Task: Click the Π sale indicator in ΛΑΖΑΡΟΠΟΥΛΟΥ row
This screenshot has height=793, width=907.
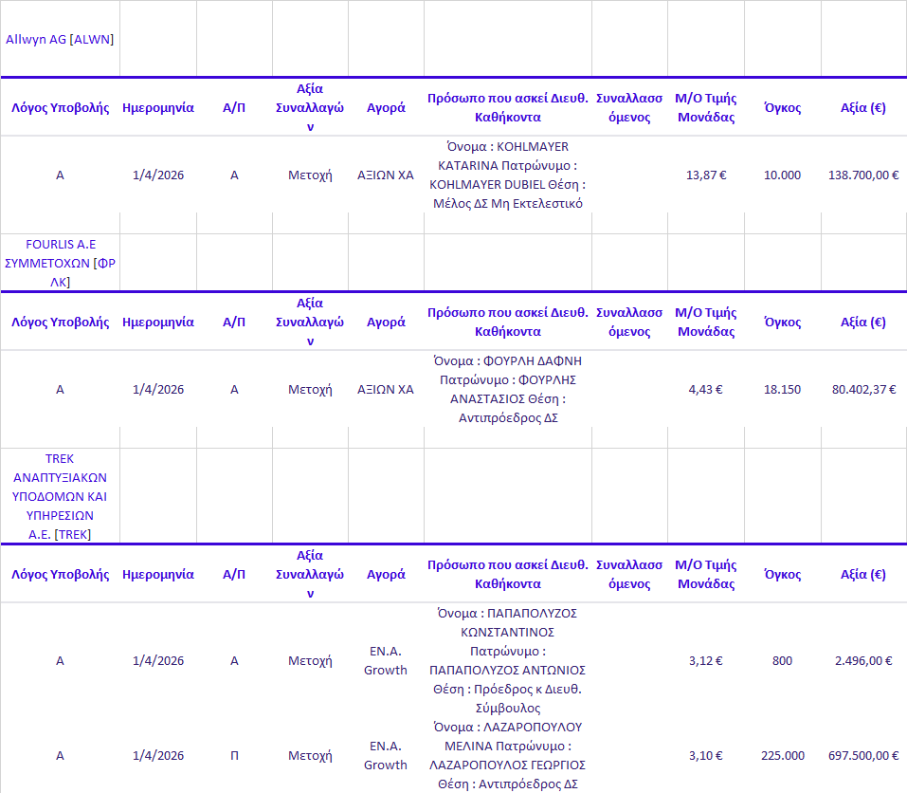Action: (234, 755)
